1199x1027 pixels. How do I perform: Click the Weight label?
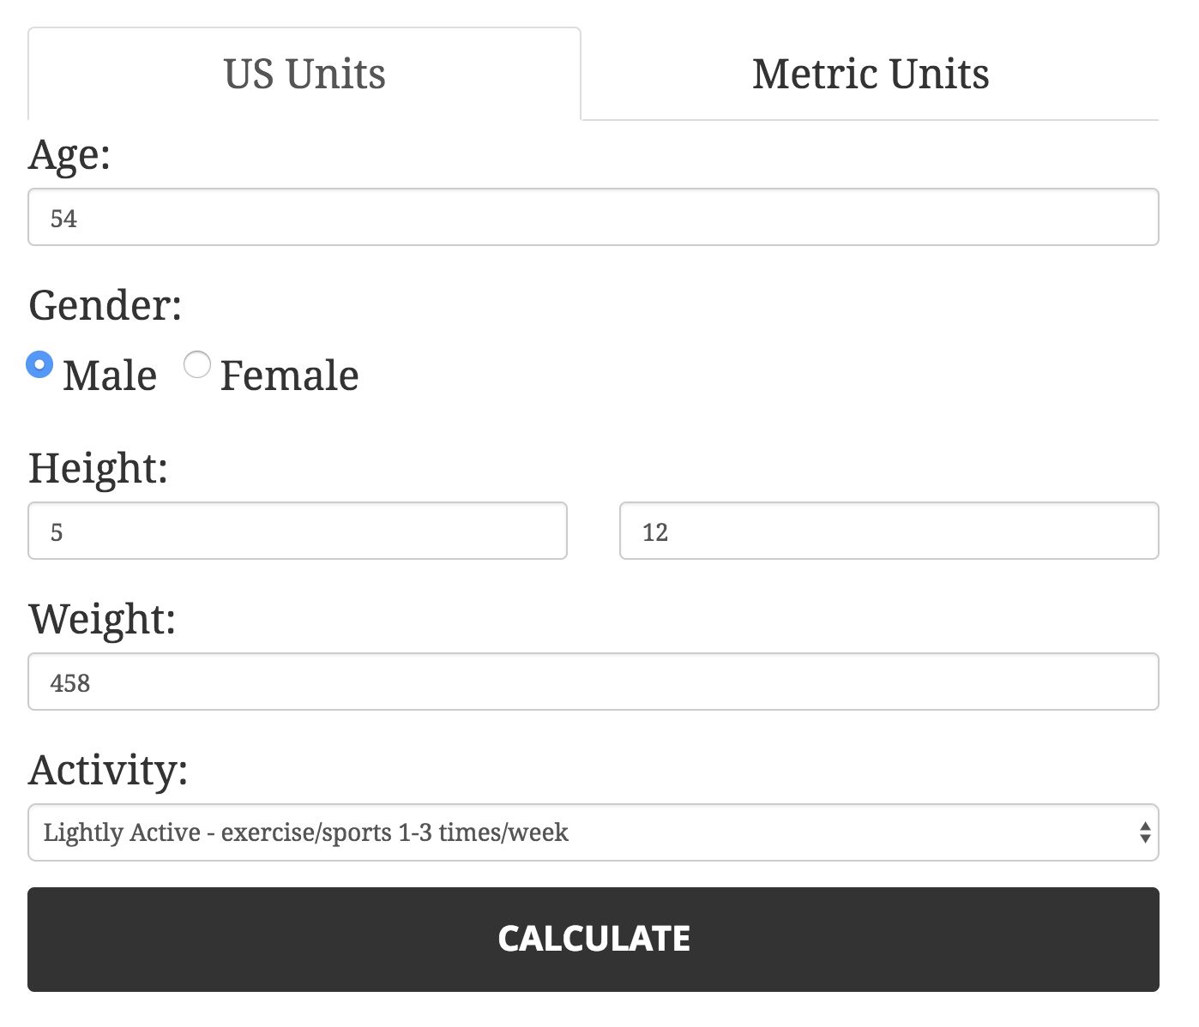(102, 619)
